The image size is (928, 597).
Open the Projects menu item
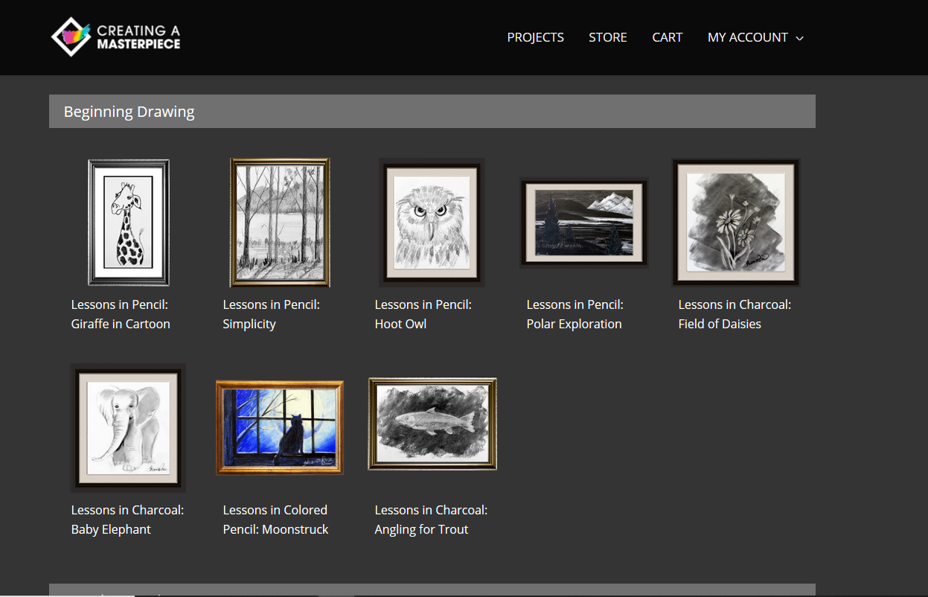[x=535, y=37]
